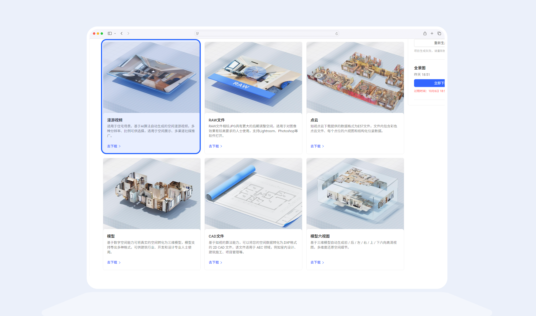
Task: Click the 模型 title text
Action: click(111, 236)
